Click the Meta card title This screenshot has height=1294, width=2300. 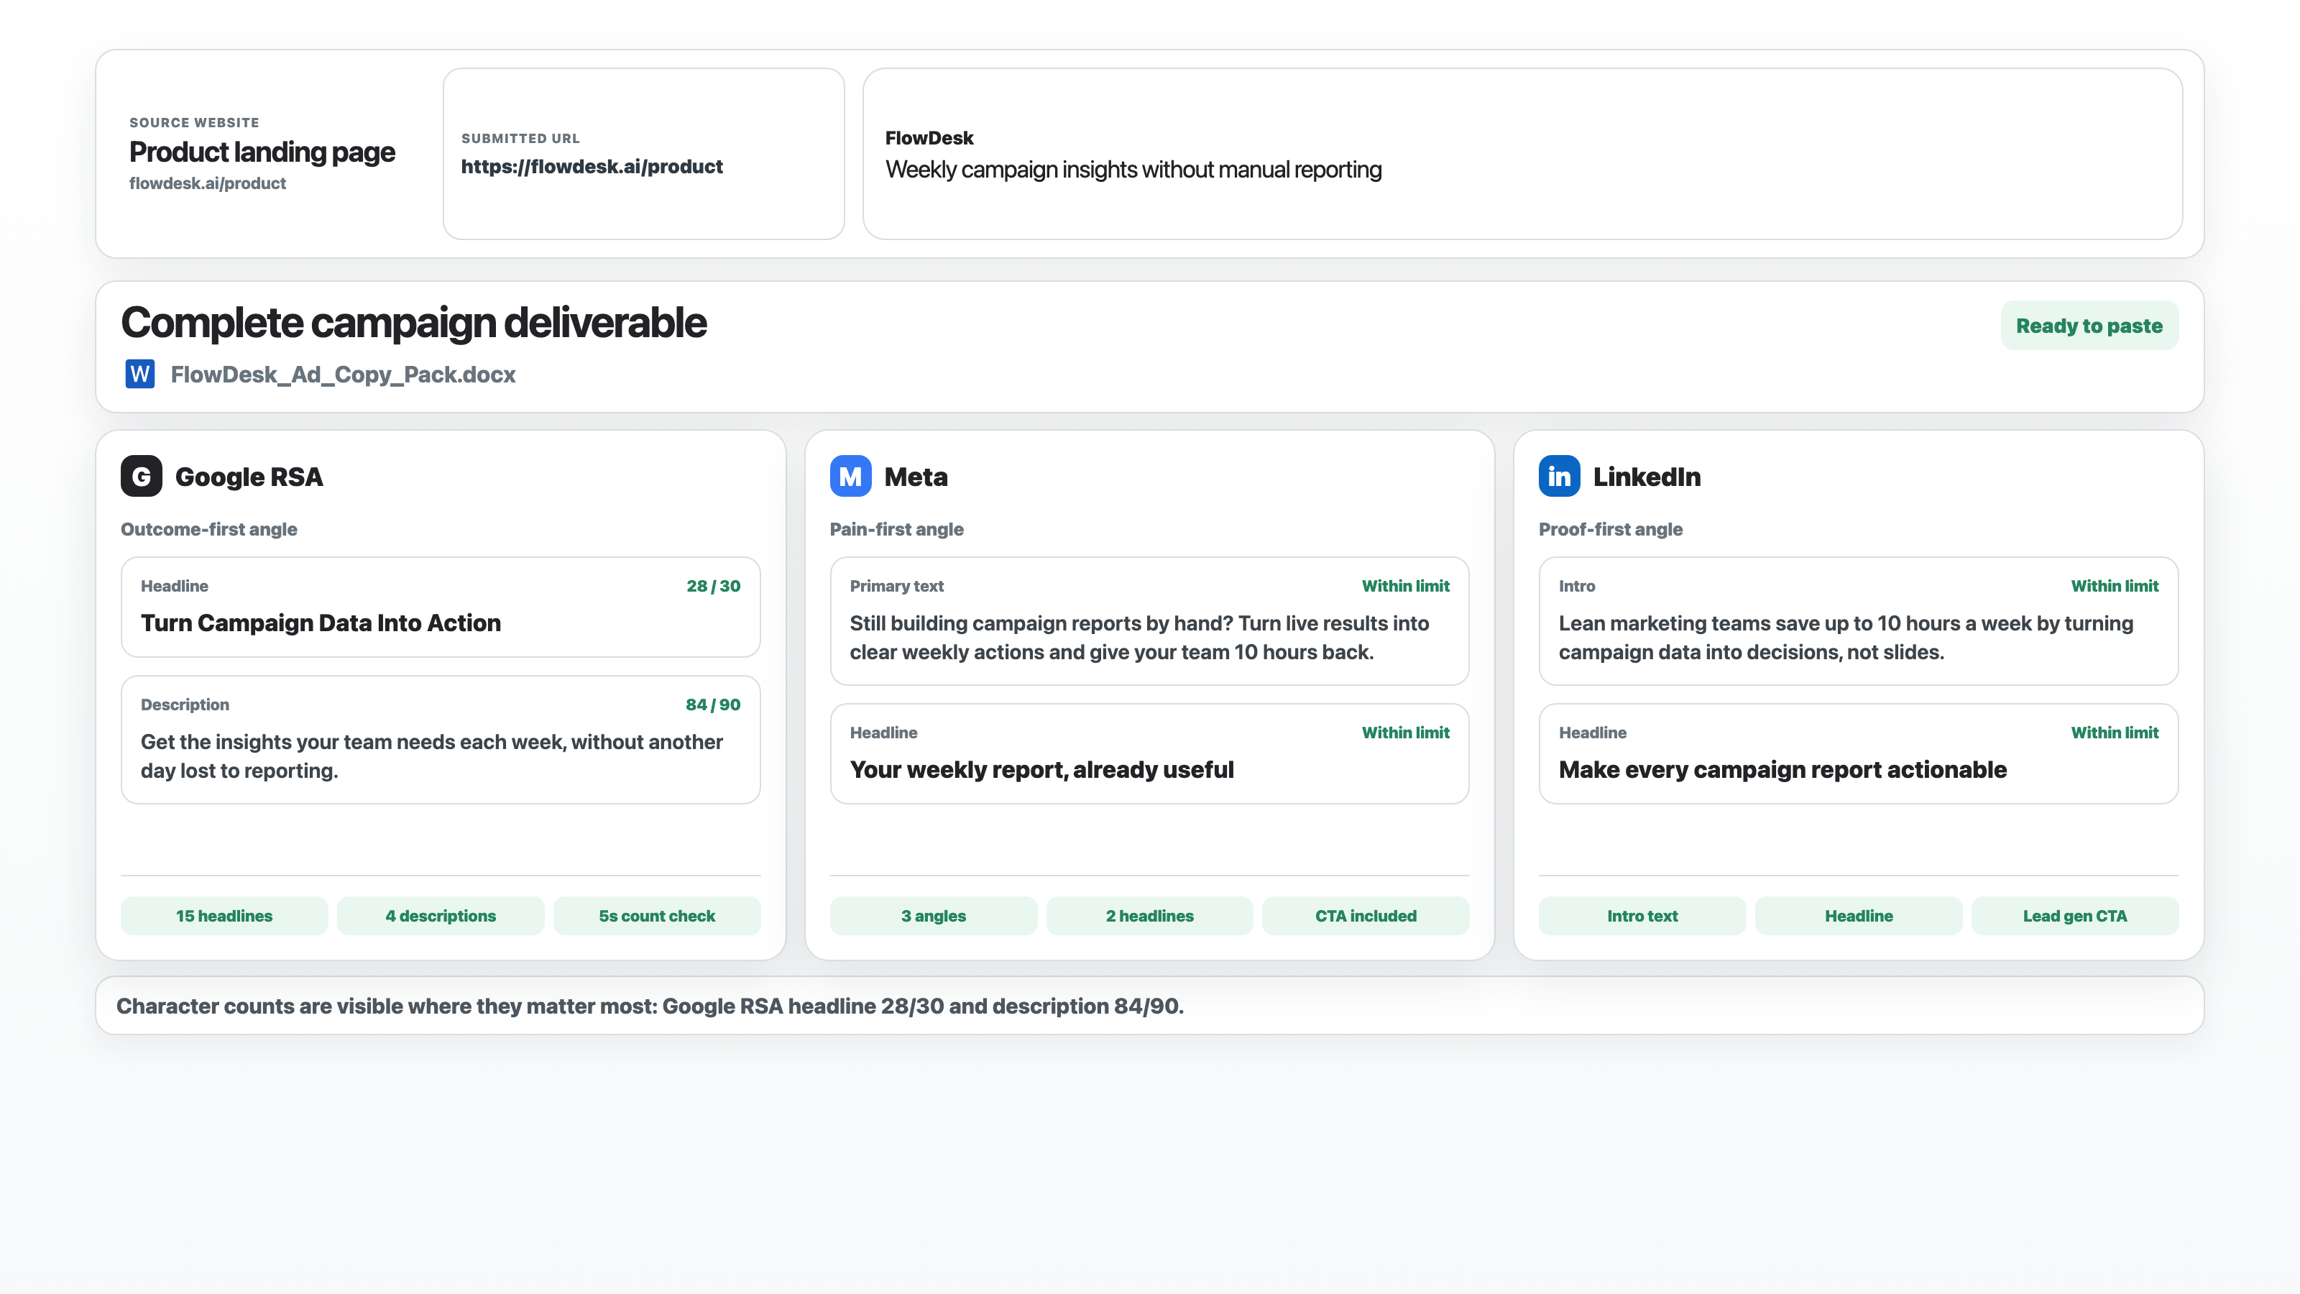point(915,476)
